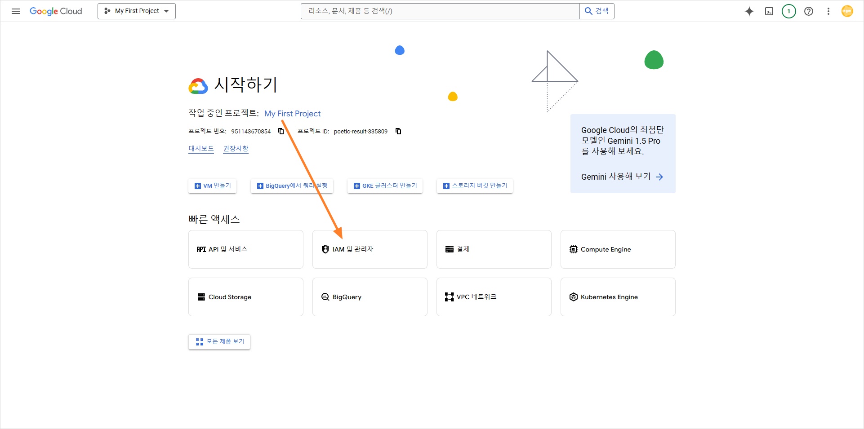Open the IAM 및 관리자 card

point(370,249)
